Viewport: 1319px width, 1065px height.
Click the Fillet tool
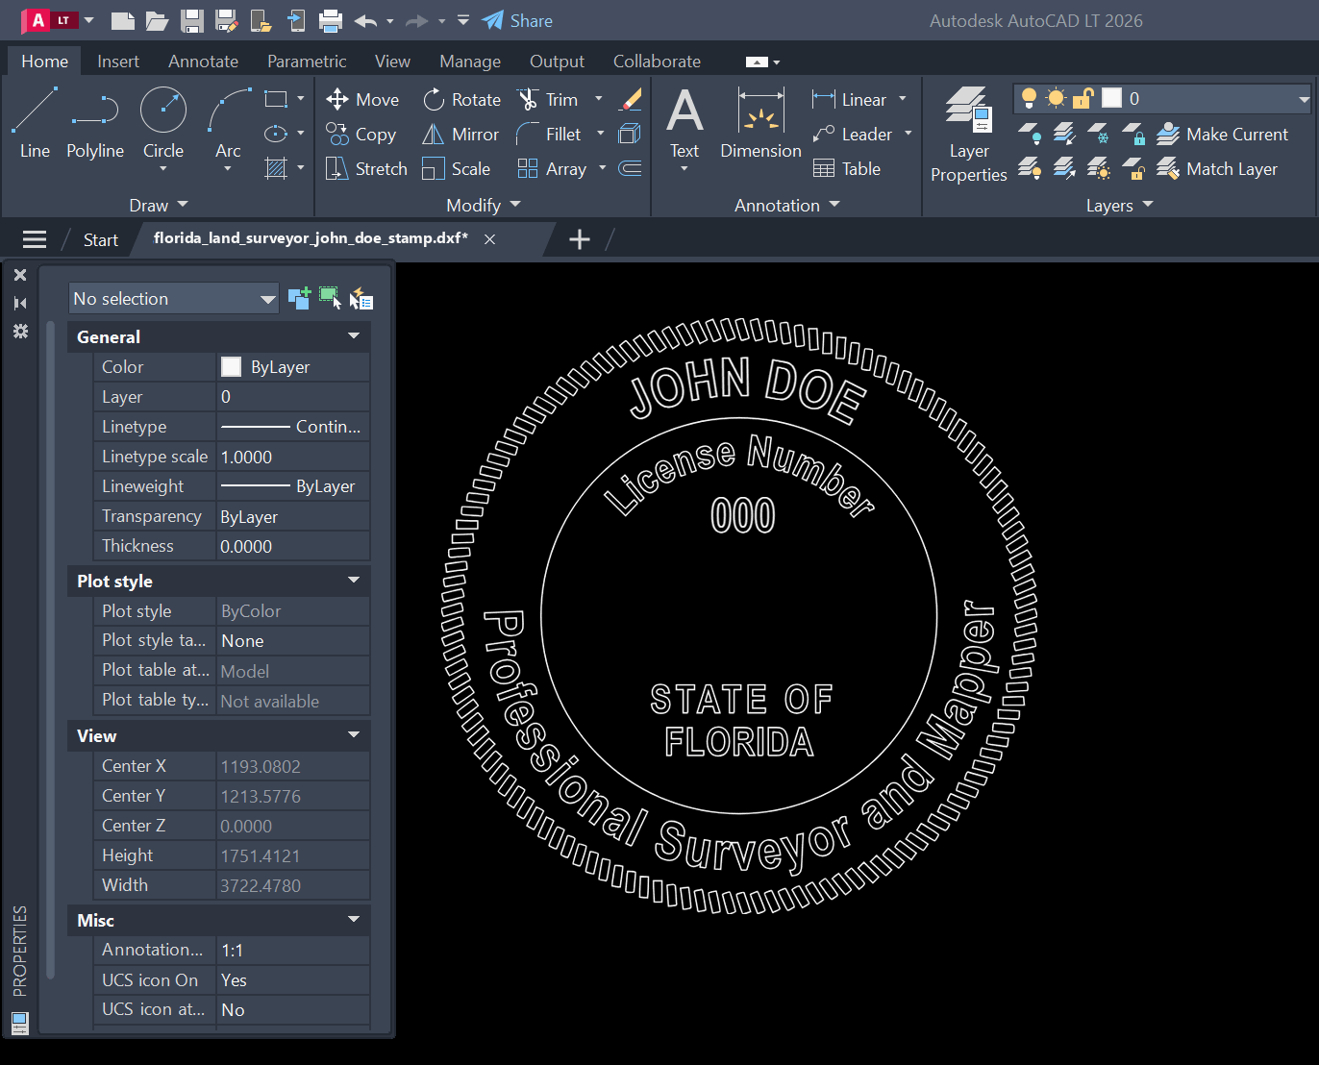548,134
